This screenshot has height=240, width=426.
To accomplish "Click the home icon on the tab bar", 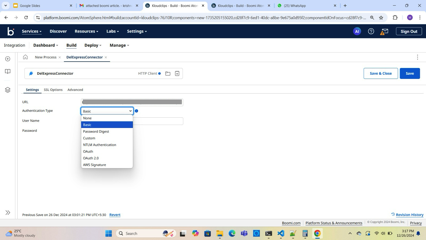I will click(x=25, y=57).
